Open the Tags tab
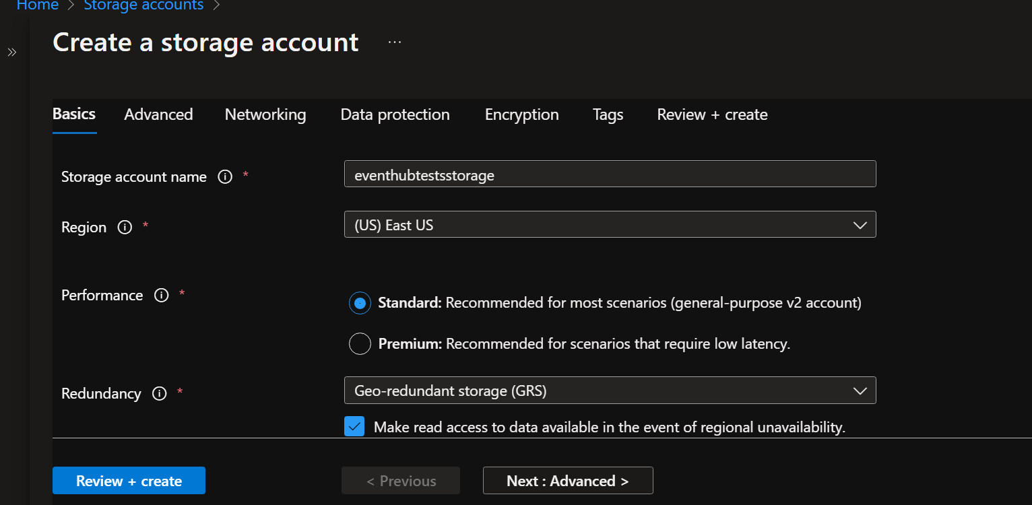 click(608, 114)
